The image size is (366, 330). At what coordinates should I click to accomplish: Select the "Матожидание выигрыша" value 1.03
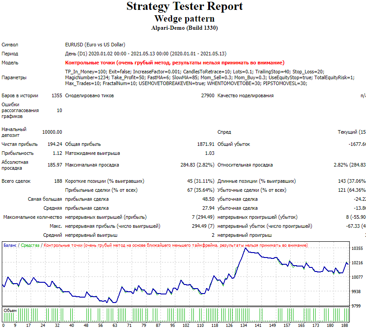pyautogui.click(x=210, y=153)
